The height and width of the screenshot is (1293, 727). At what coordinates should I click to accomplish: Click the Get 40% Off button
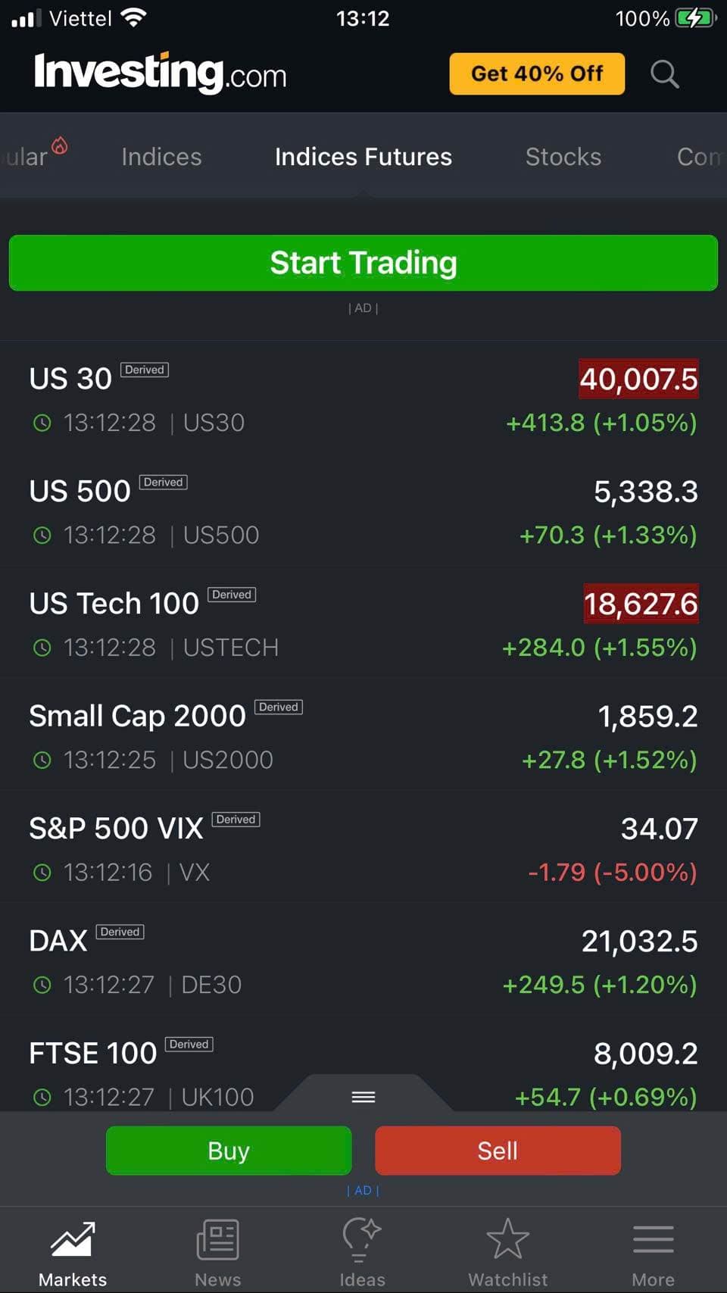coord(537,73)
